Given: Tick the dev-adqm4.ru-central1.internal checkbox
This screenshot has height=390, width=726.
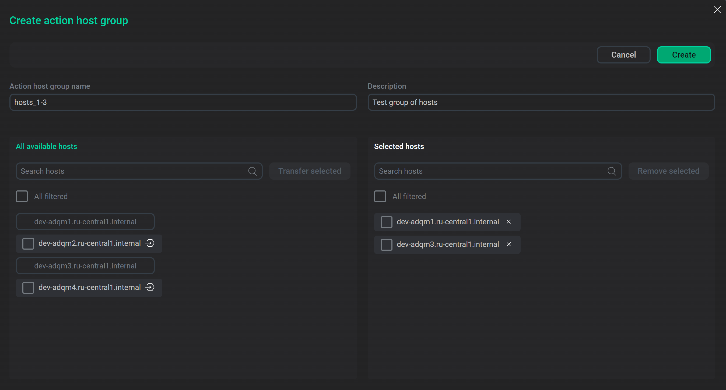Looking at the screenshot, I should tap(28, 288).
